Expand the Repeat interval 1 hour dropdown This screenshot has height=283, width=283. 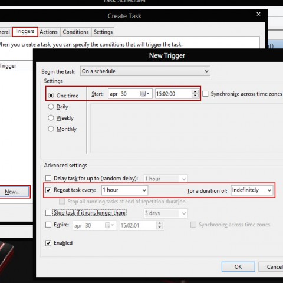tap(125, 190)
